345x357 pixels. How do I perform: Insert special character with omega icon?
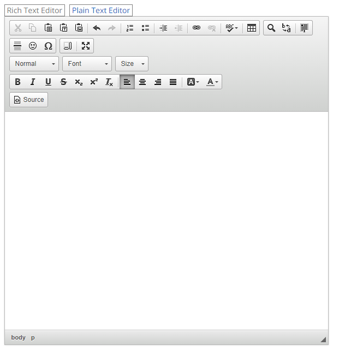click(x=48, y=46)
